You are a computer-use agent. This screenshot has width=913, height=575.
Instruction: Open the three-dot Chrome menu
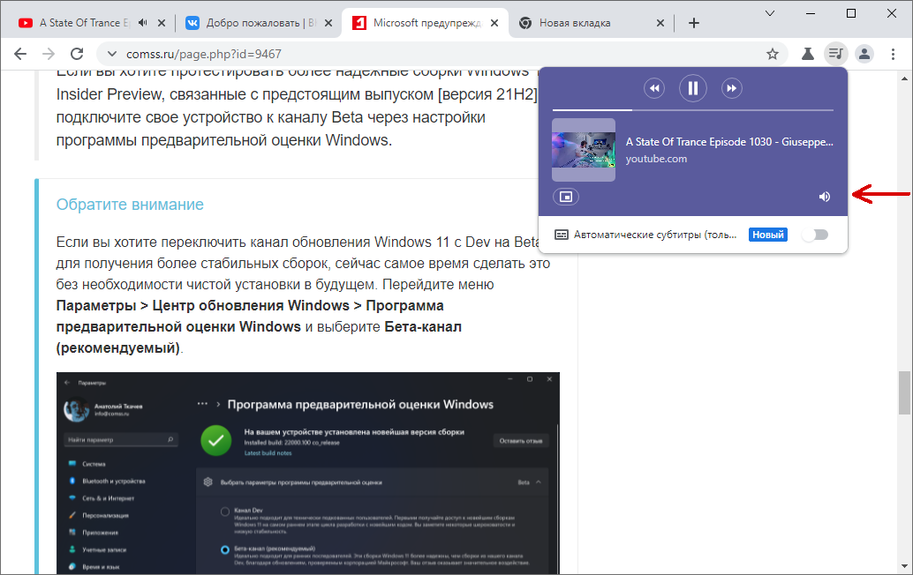(x=893, y=53)
